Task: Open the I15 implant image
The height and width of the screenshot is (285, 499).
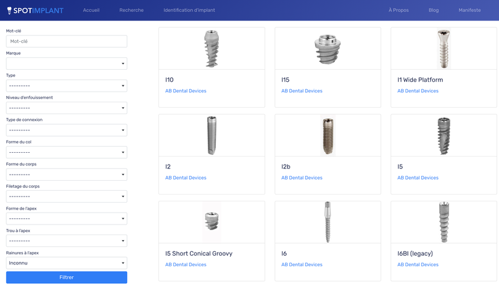Action: (x=328, y=49)
